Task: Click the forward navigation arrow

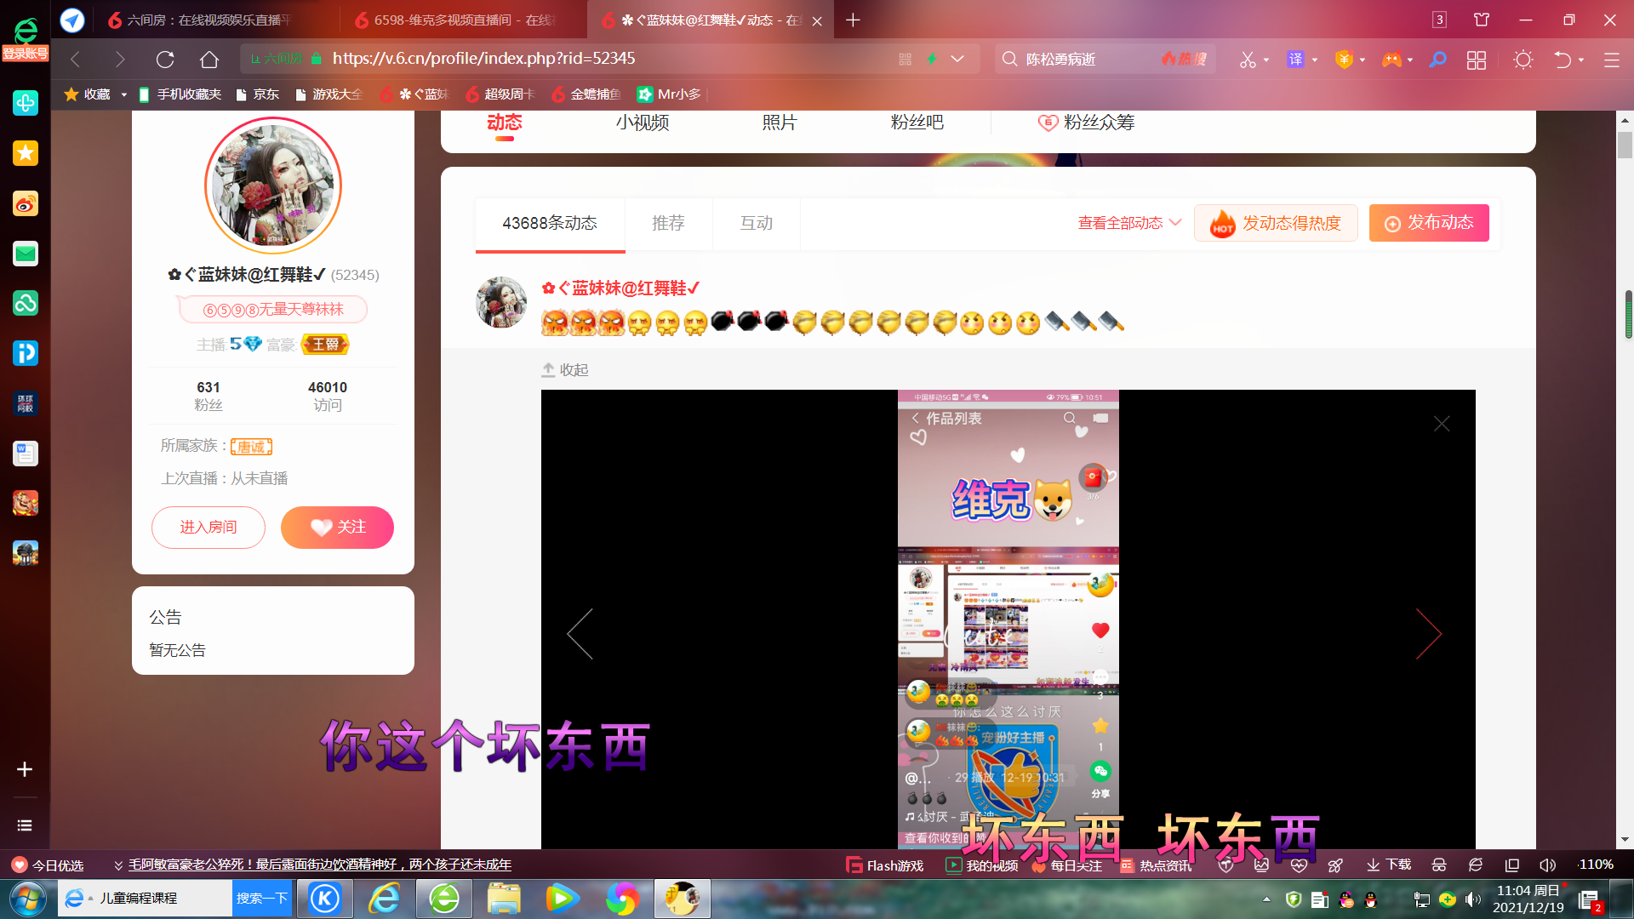Action: (x=120, y=60)
